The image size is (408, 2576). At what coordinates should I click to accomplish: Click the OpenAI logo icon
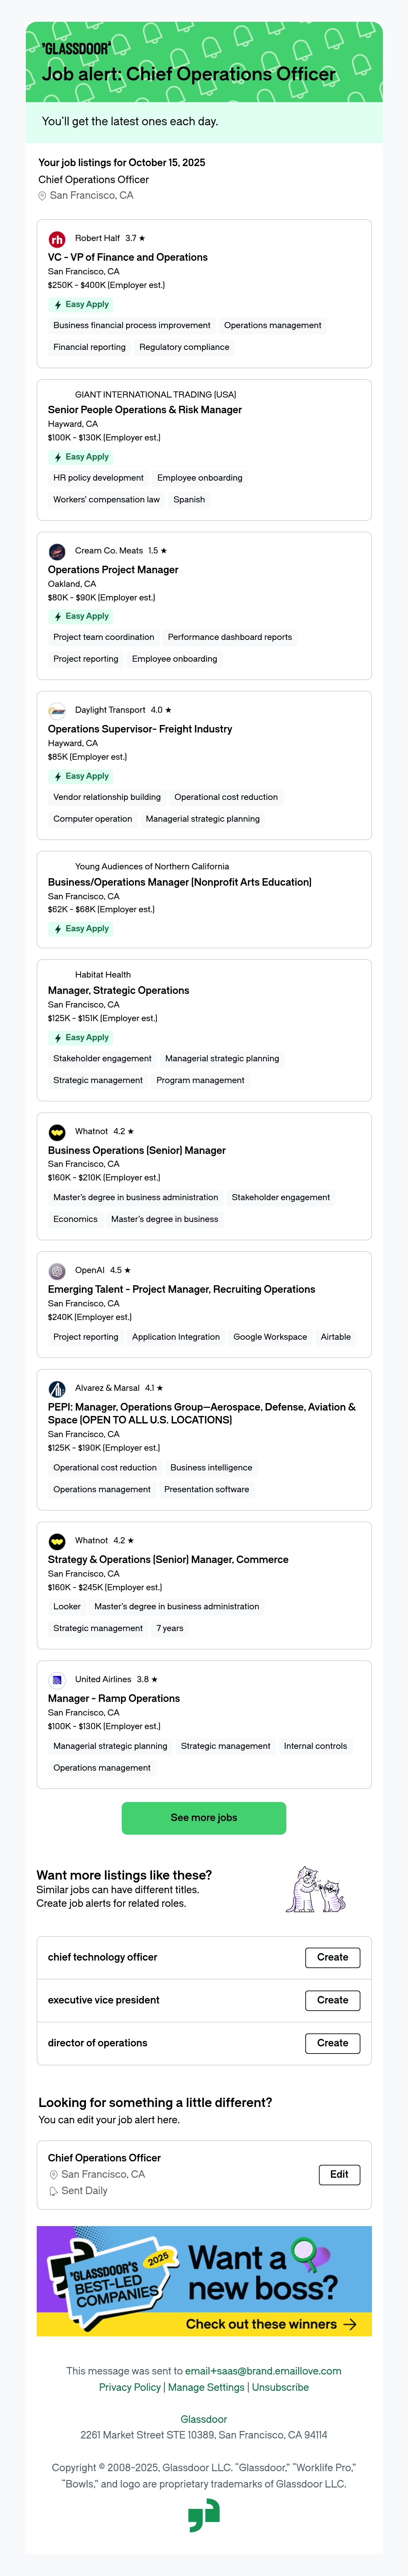(57, 1271)
